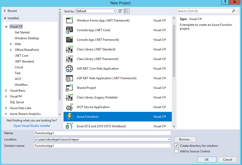This screenshot has height=165, width=242.
Task: Click the Windows Forms App template icon
Action: click(x=69, y=21)
